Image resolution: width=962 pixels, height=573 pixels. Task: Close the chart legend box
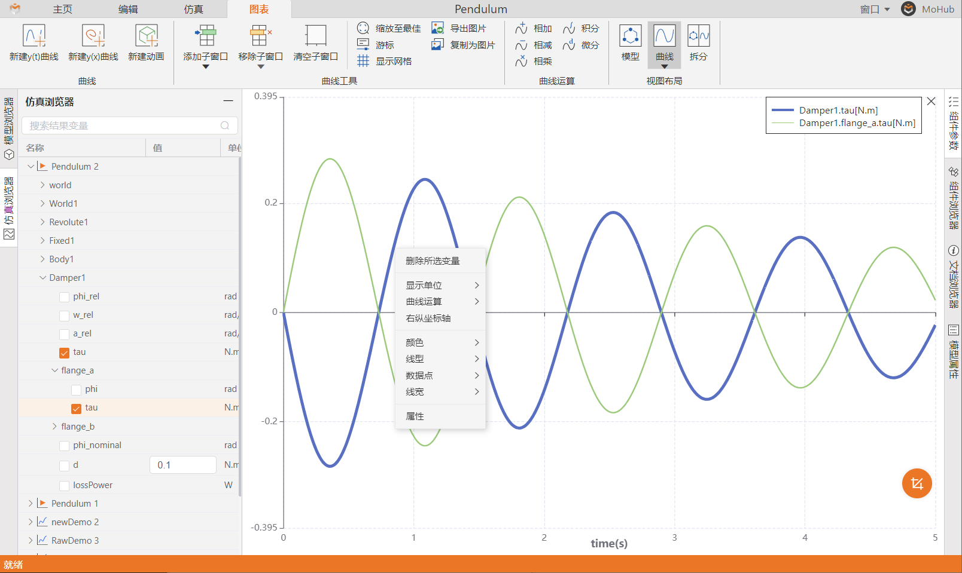point(931,101)
